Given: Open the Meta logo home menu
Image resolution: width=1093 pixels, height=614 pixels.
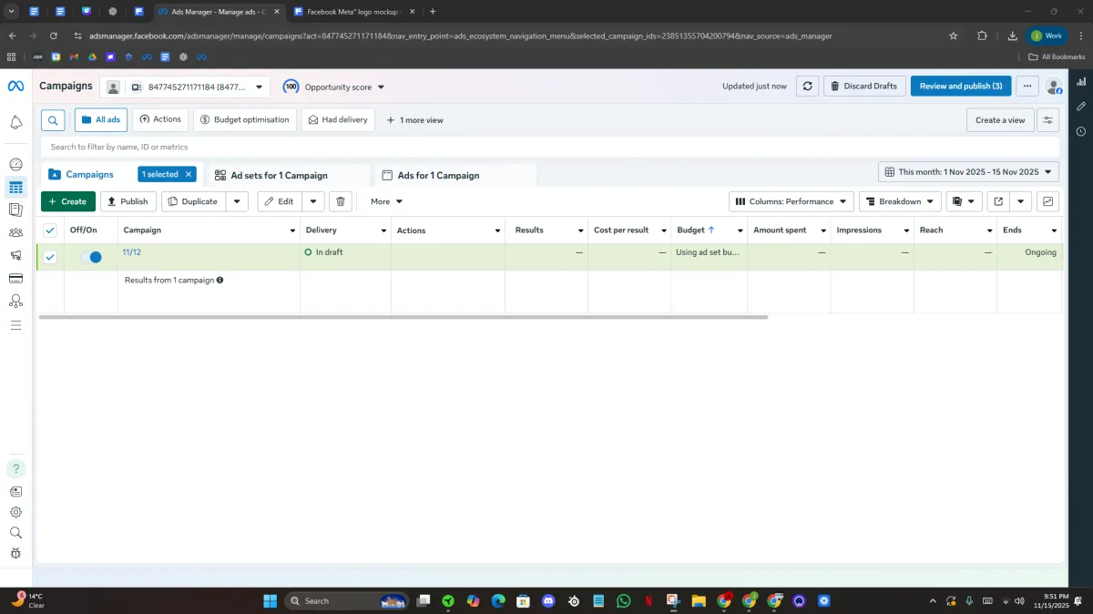Looking at the screenshot, I should coord(15,86).
